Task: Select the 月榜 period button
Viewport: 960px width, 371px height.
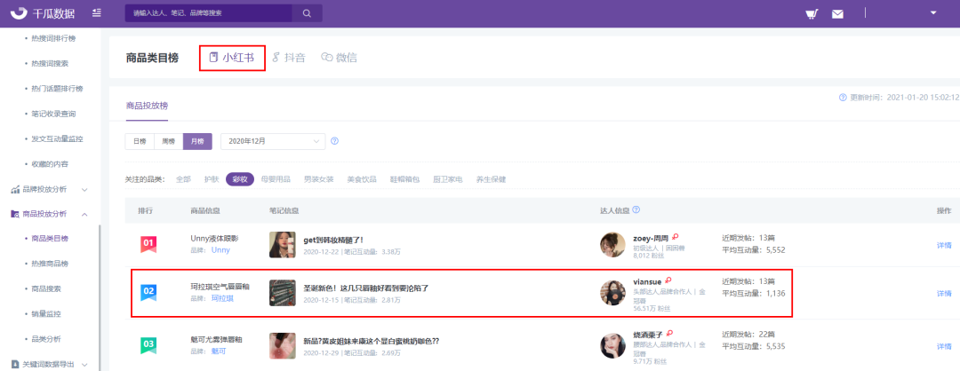Action: [197, 141]
